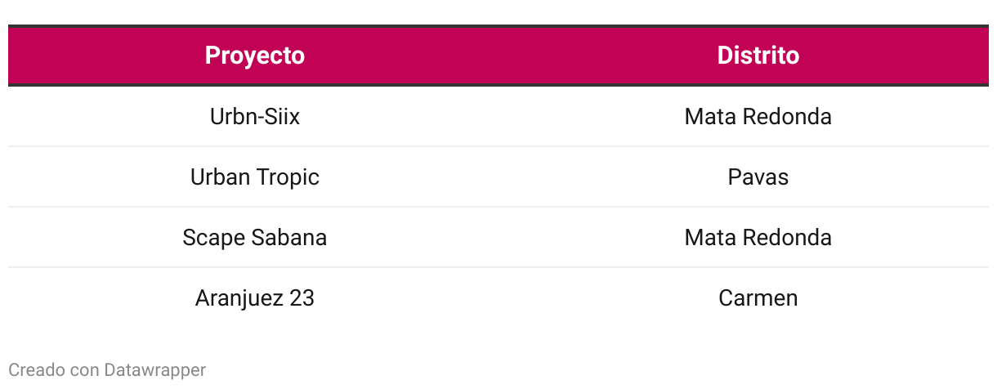Open the Datawrapper link in the footer
Image resolution: width=997 pixels, height=389 pixels.
pyautogui.click(x=154, y=370)
